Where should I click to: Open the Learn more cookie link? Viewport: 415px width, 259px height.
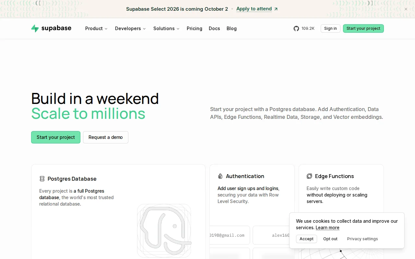pos(327,228)
